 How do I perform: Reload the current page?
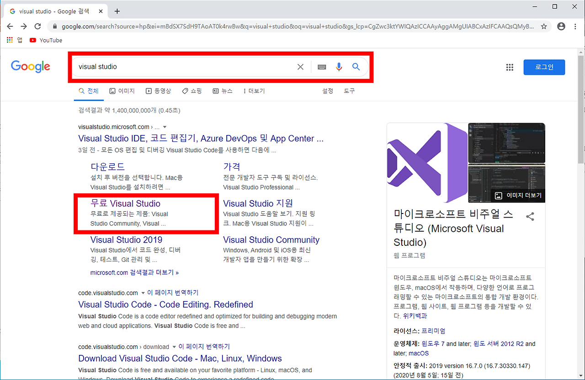click(x=38, y=26)
